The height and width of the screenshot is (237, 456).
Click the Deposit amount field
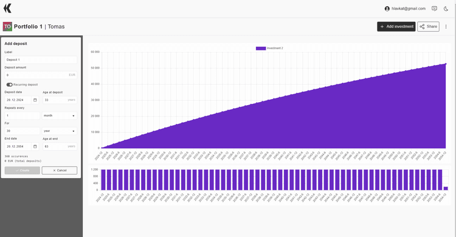coord(41,75)
